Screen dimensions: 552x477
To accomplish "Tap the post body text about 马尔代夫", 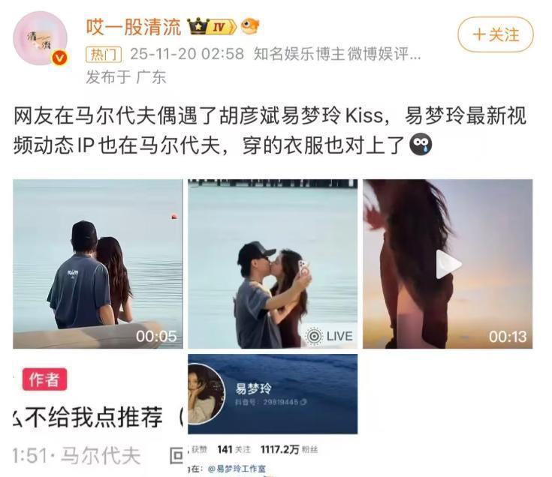I will coord(270,130).
